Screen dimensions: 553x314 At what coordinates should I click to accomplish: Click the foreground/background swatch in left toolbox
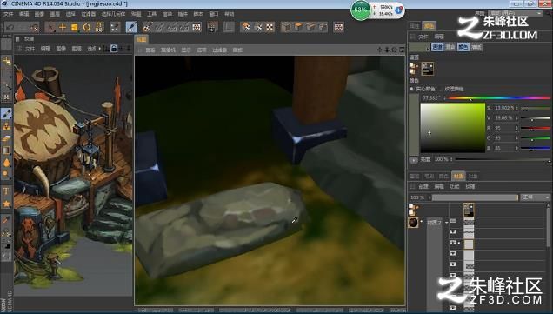pyautogui.click(x=6, y=245)
